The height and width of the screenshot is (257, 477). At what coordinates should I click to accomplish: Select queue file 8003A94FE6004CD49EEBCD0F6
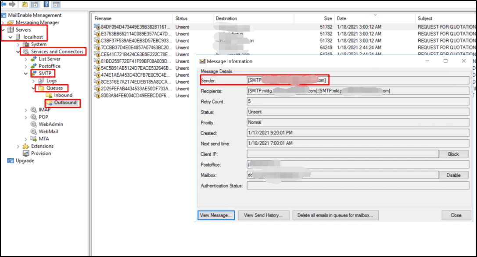[135, 96]
